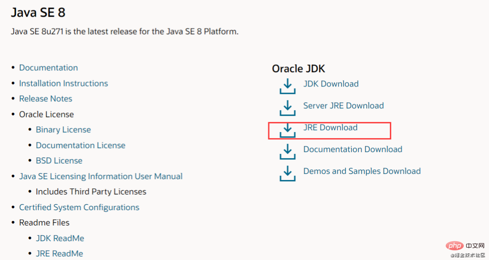Viewport: 489px width, 260px height.
Task: Select the JRE Download link
Action: pyautogui.click(x=331, y=128)
